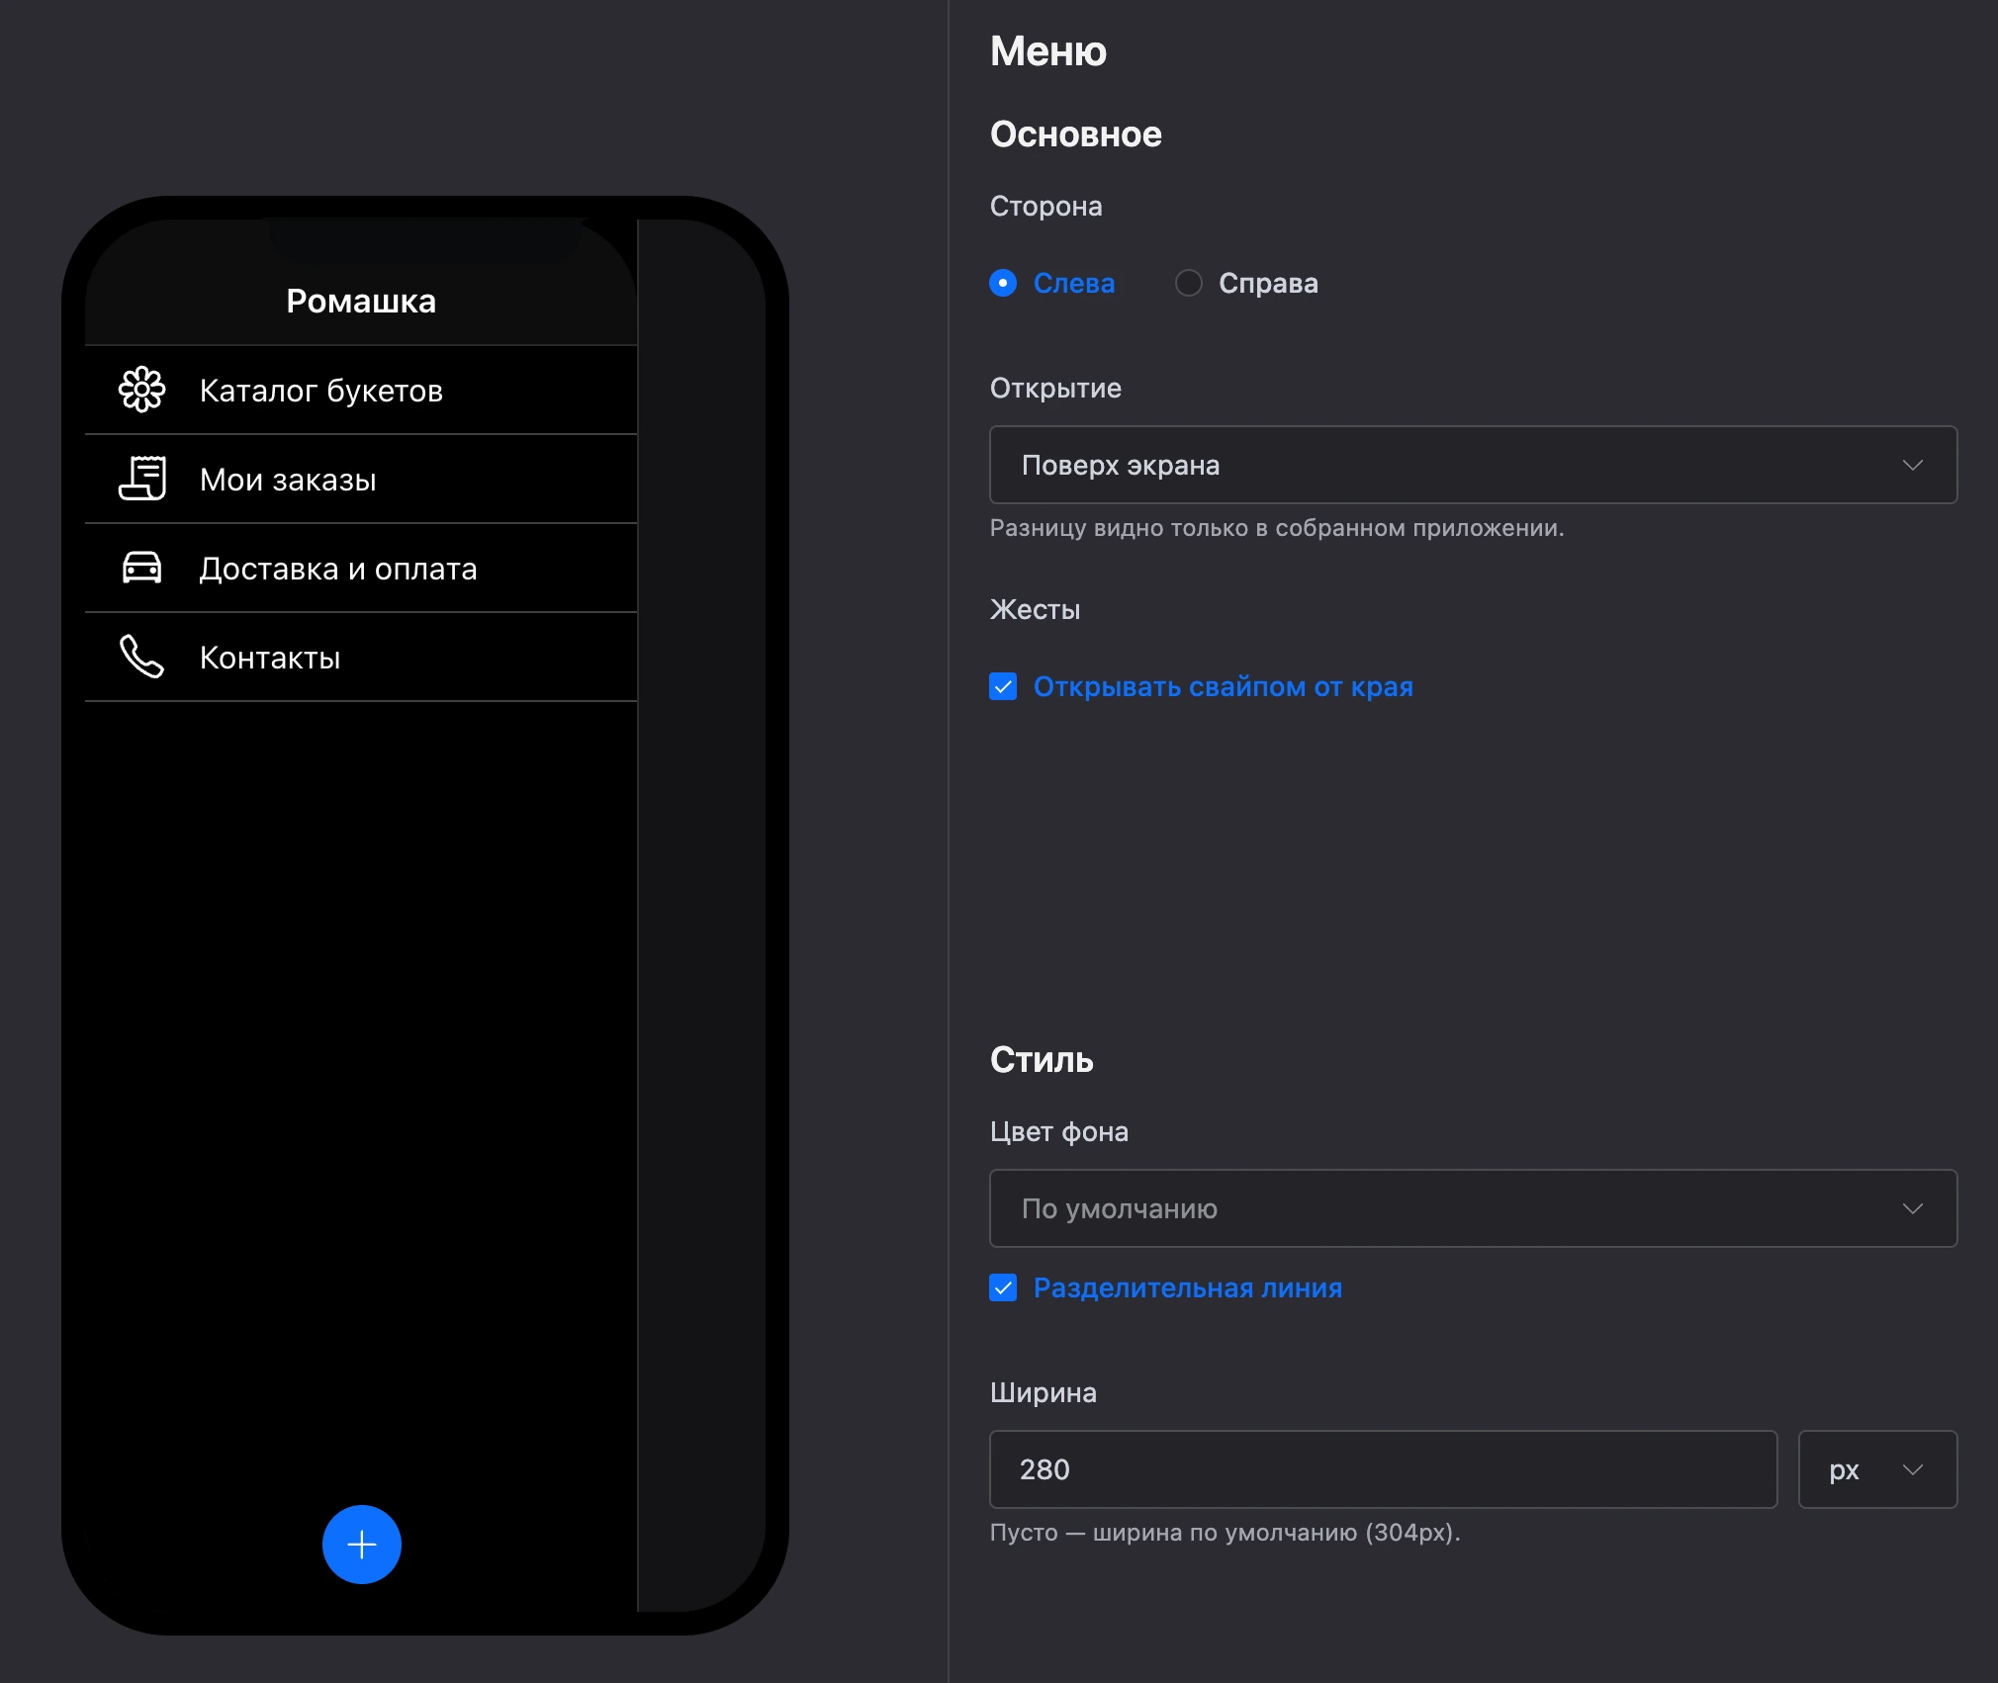Screen dimensions: 1998x1683
Task: Click the Сторона label
Action: click(x=1045, y=206)
